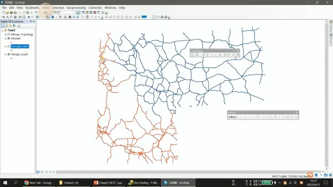Click the blue color swatch in toolbar
The height and width of the screenshot is (187, 333).
(x=144, y=17)
